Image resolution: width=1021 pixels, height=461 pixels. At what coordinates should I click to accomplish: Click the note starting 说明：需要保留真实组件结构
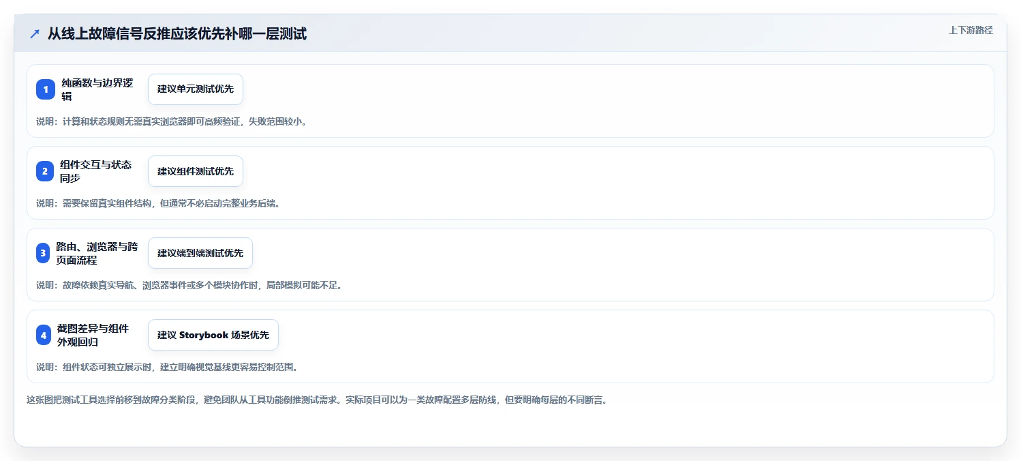point(158,203)
